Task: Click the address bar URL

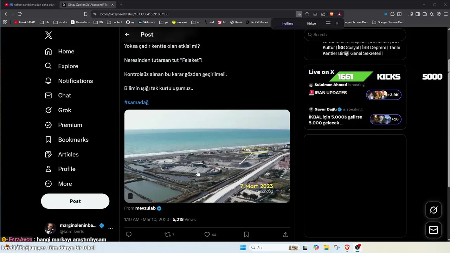Action: pyautogui.click(x=134, y=14)
